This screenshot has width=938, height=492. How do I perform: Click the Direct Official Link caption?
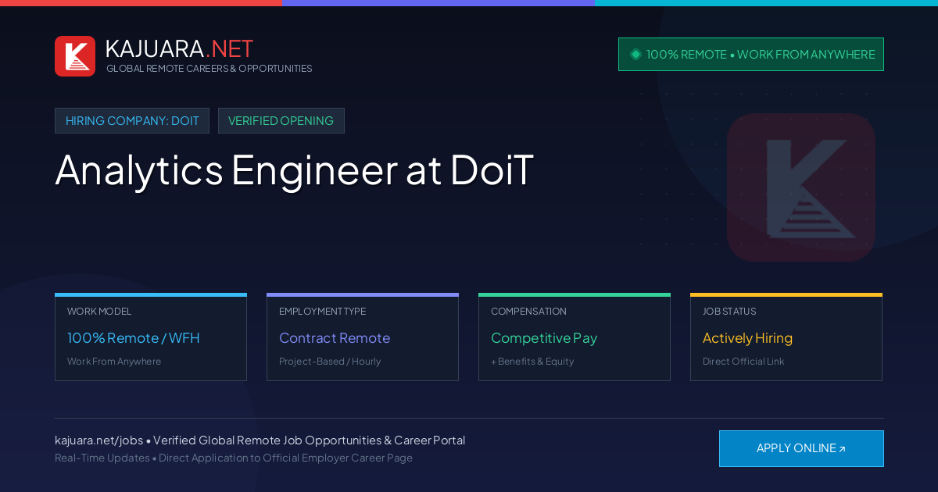[x=743, y=362]
